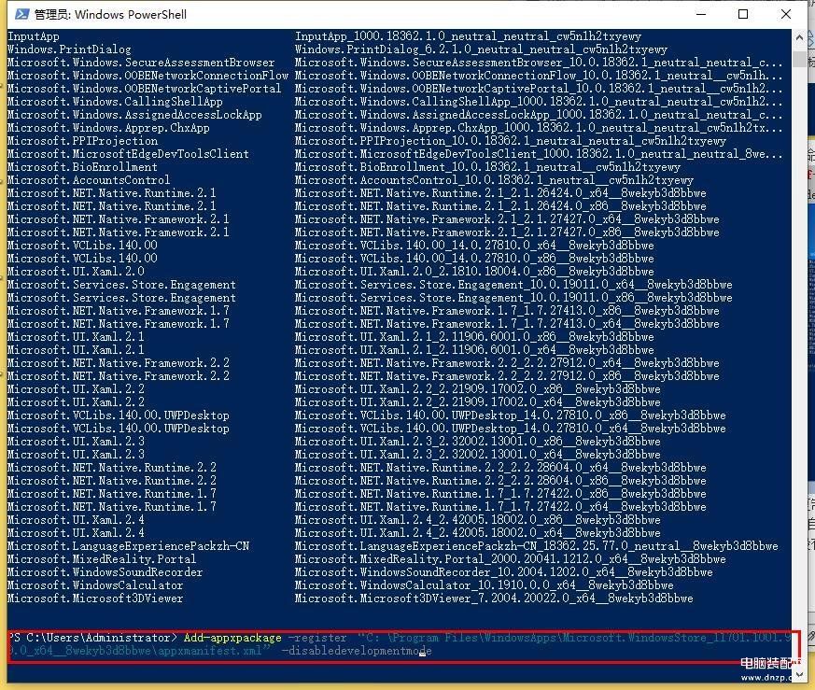
Task: Select full name "Windows.PrintDialog_6.2.1.0_neutral_neutral_cw5n1h2txyewy"
Action: (482, 49)
